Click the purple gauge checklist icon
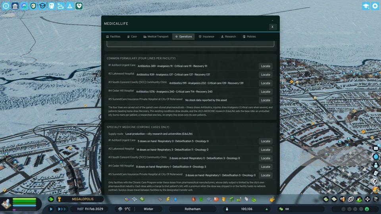The width and height of the screenshot is (381, 214). [24, 6]
